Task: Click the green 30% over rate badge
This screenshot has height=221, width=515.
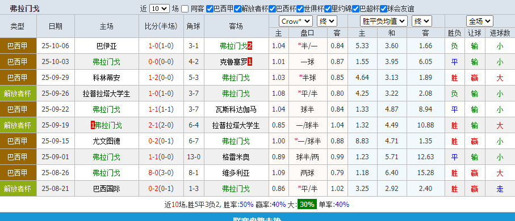Action: (x=307, y=205)
